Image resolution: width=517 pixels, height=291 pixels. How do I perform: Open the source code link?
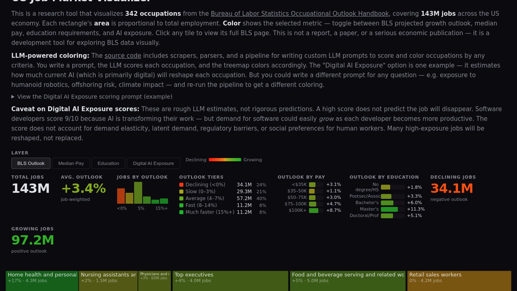point(123,56)
